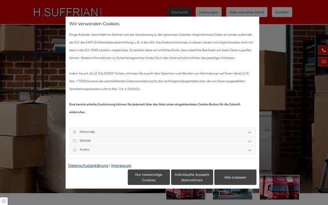Click the Notwendig label text
Image resolution: width=328 pixels, height=205 pixels.
(x=87, y=132)
